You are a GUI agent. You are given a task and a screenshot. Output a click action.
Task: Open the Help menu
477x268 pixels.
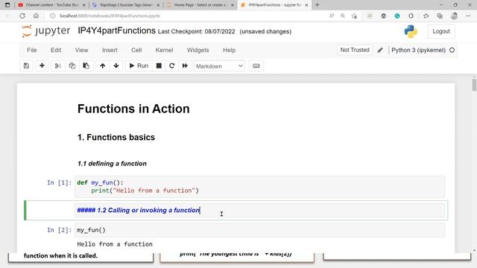pyautogui.click(x=229, y=50)
